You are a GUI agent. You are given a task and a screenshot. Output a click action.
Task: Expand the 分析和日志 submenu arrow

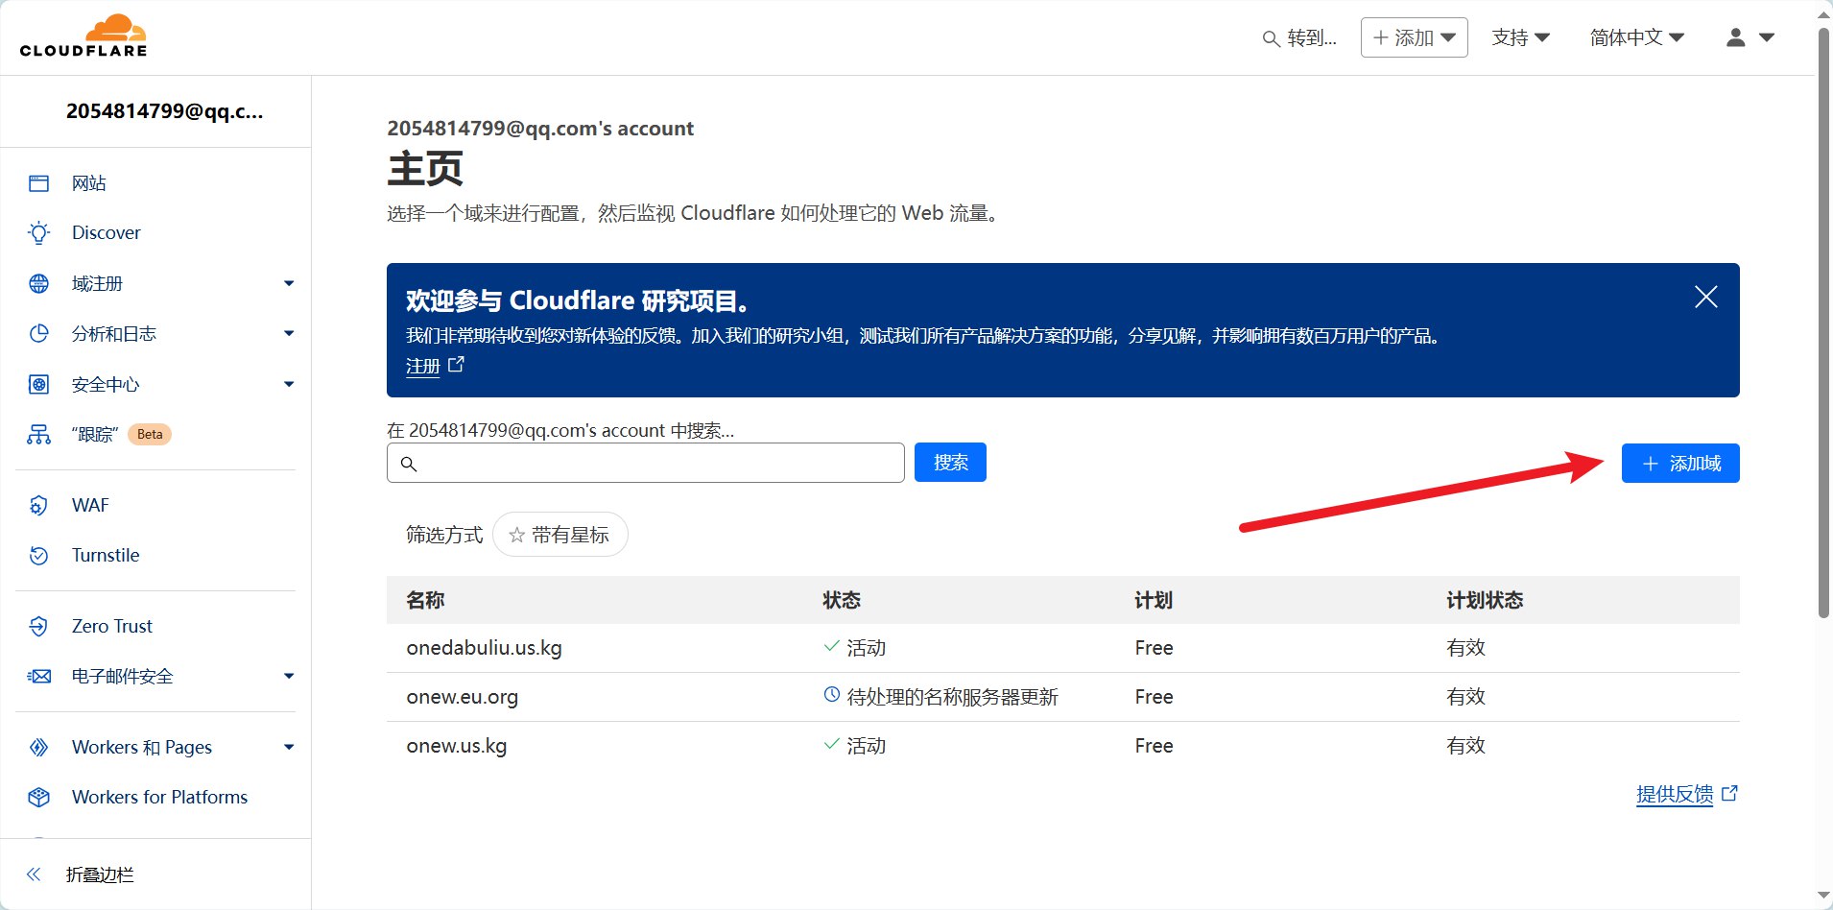click(x=289, y=333)
